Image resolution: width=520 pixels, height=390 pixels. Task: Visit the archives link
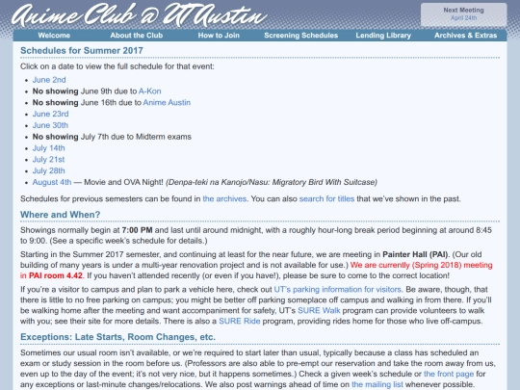[224, 198]
